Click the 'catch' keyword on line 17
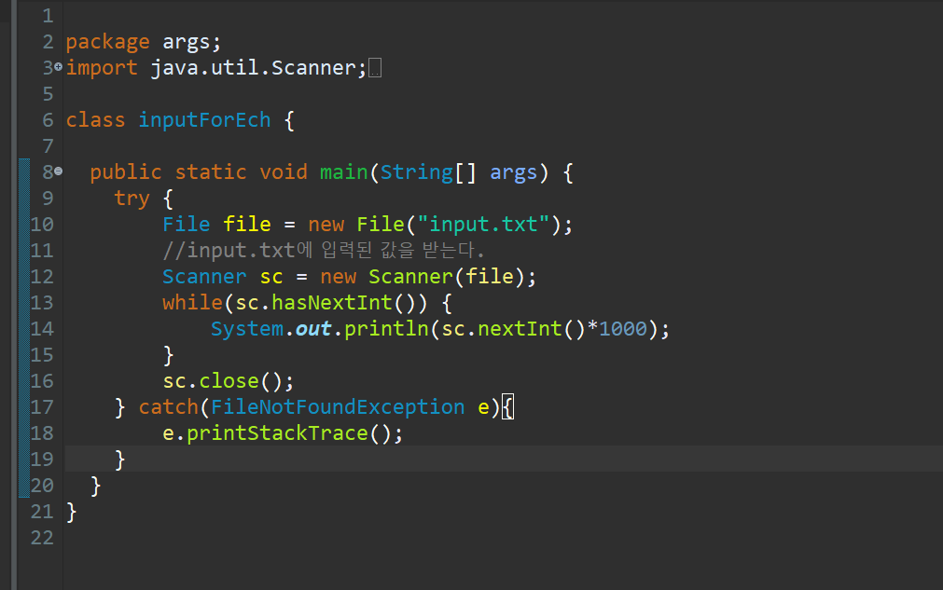Viewport: 943px width, 590px height. click(169, 407)
